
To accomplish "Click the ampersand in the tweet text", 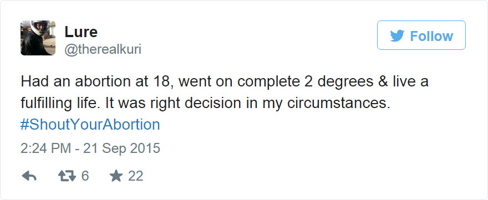I will pyautogui.click(x=384, y=82).
